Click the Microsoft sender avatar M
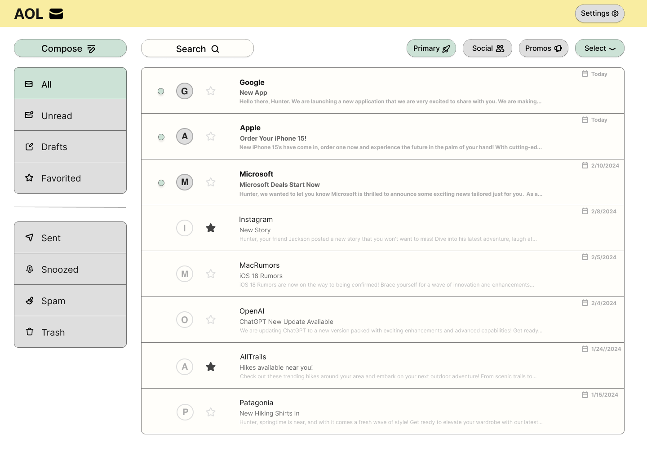647x460 pixels. coord(185,182)
